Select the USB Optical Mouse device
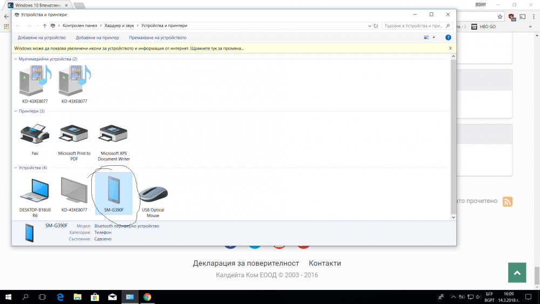The width and height of the screenshot is (540, 304). pyautogui.click(x=153, y=201)
